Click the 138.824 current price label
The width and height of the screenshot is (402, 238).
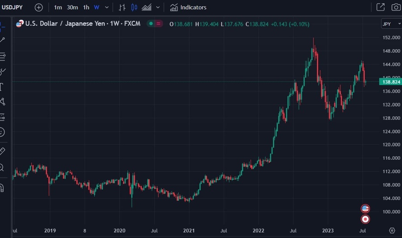click(391, 82)
